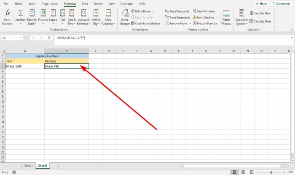Image resolution: width=295 pixels, height=175 pixels.
Task: Switch to Page Break Preview in status bar
Action: (252, 172)
